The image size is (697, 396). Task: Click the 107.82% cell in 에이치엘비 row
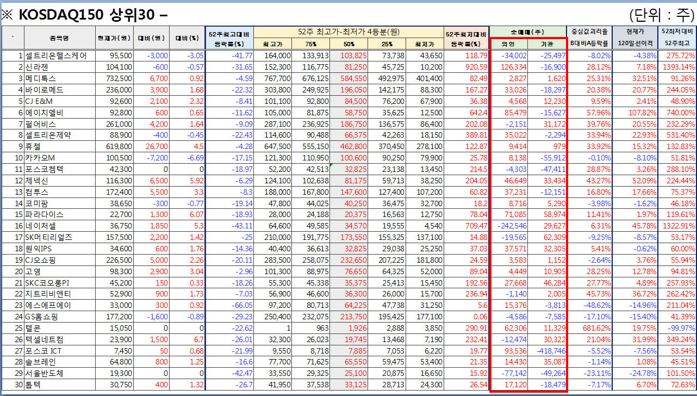635,113
